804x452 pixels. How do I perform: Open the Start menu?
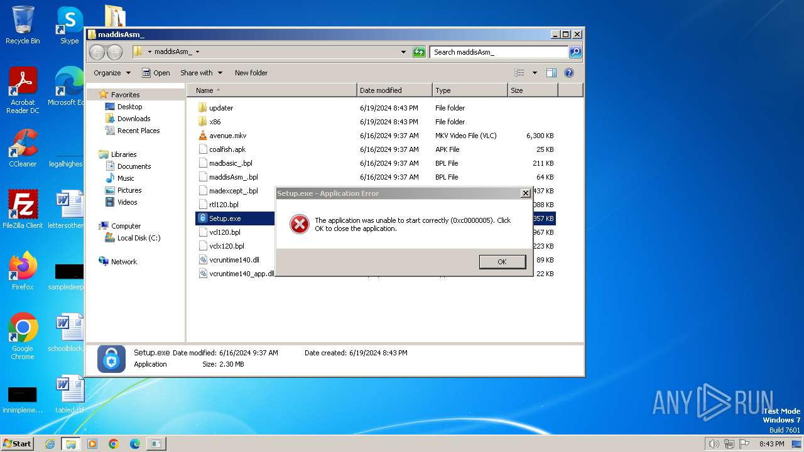point(18,443)
